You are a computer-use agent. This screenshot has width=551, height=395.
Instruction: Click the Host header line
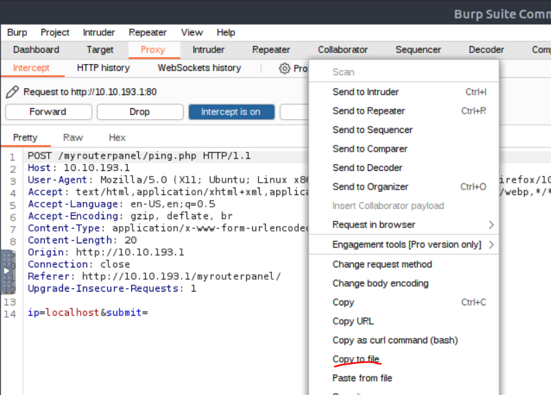[79, 168]
